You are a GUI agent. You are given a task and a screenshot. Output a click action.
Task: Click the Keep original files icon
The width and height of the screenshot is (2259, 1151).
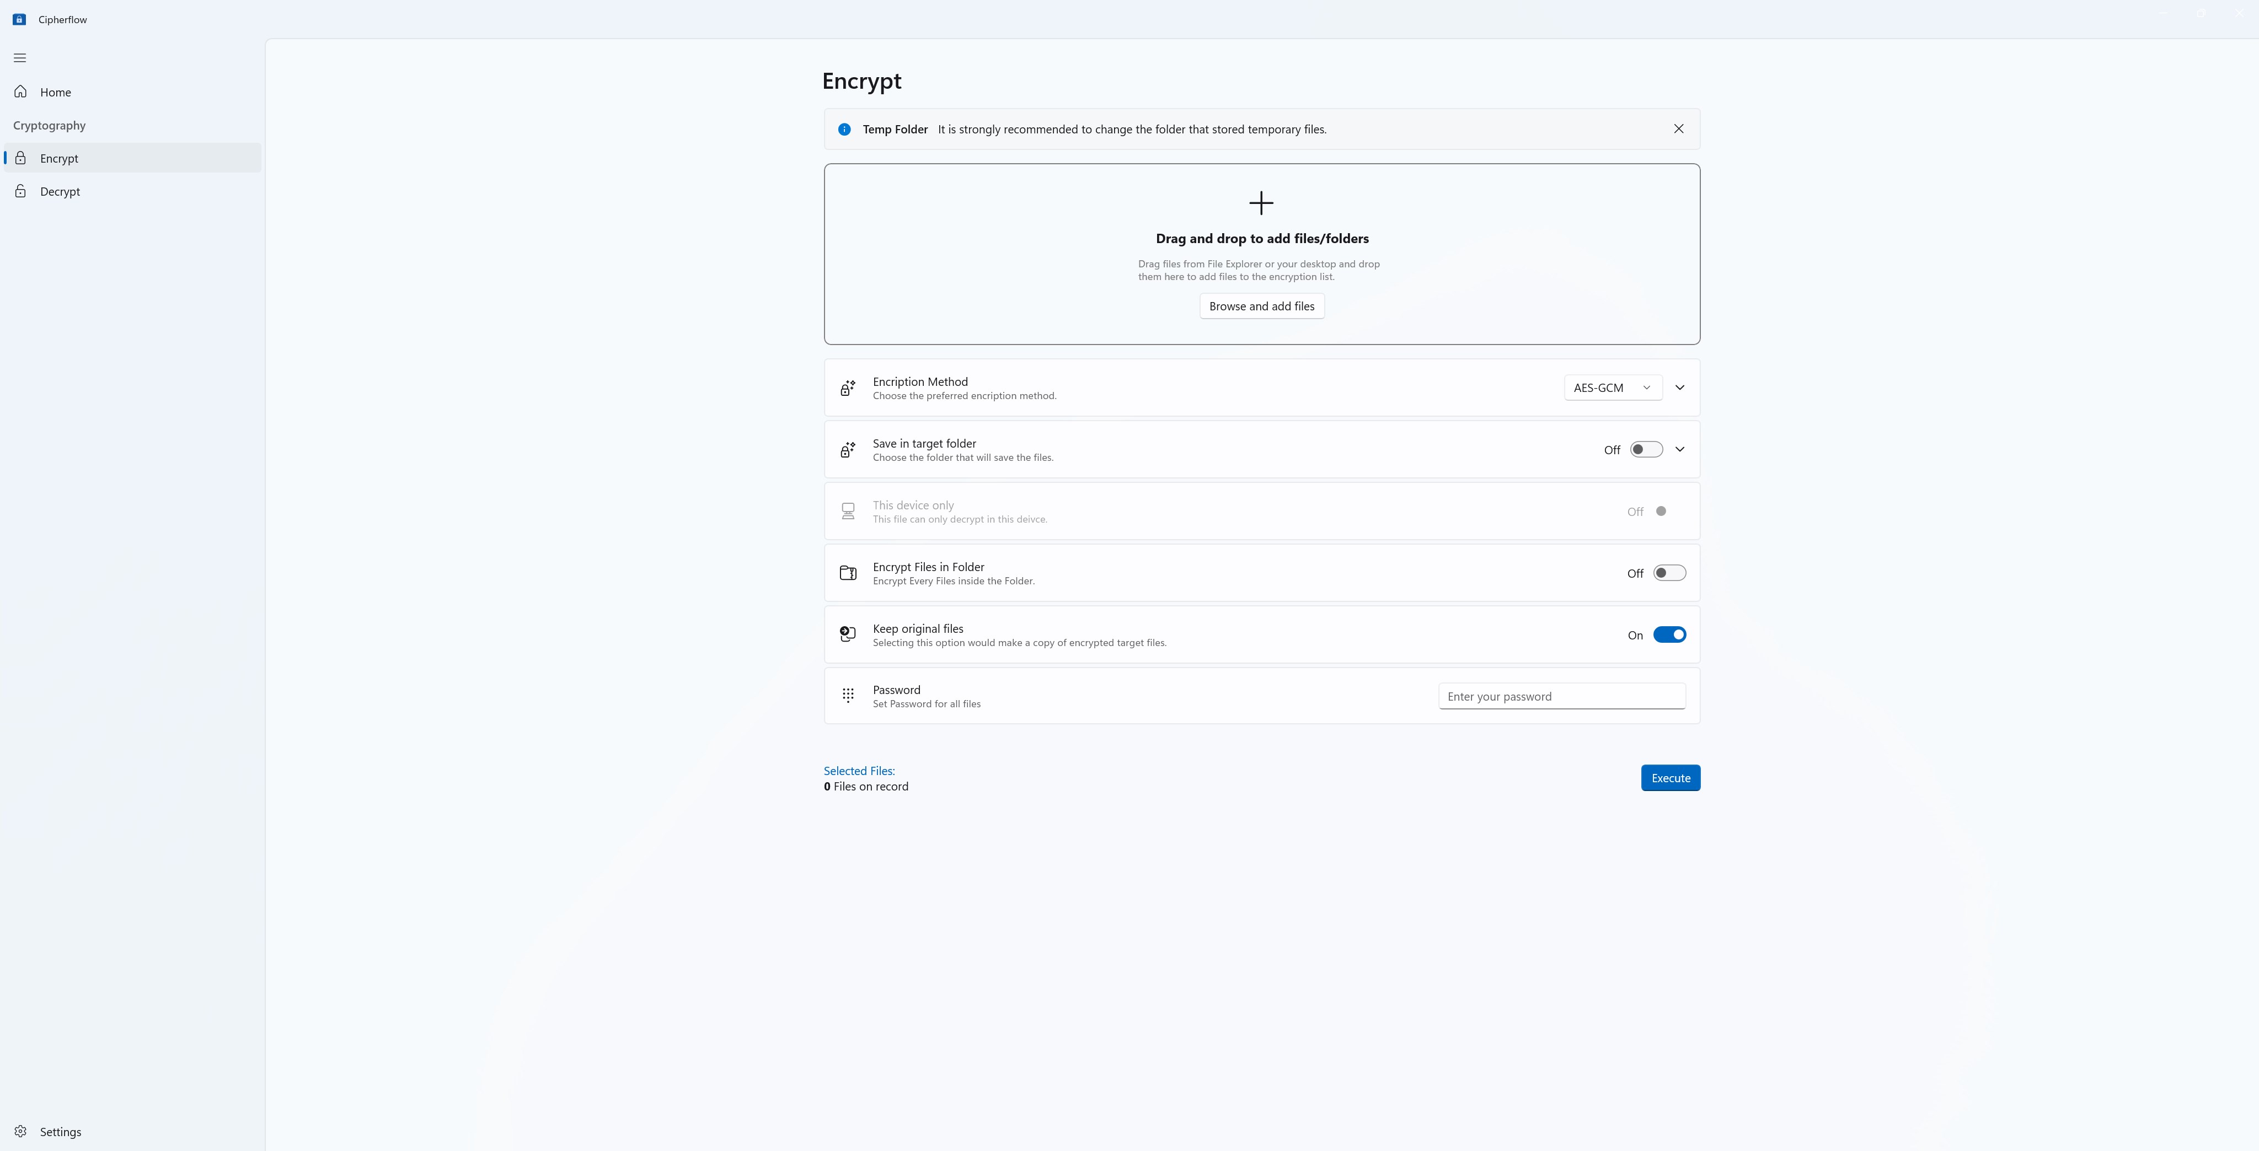click(848, 634)
